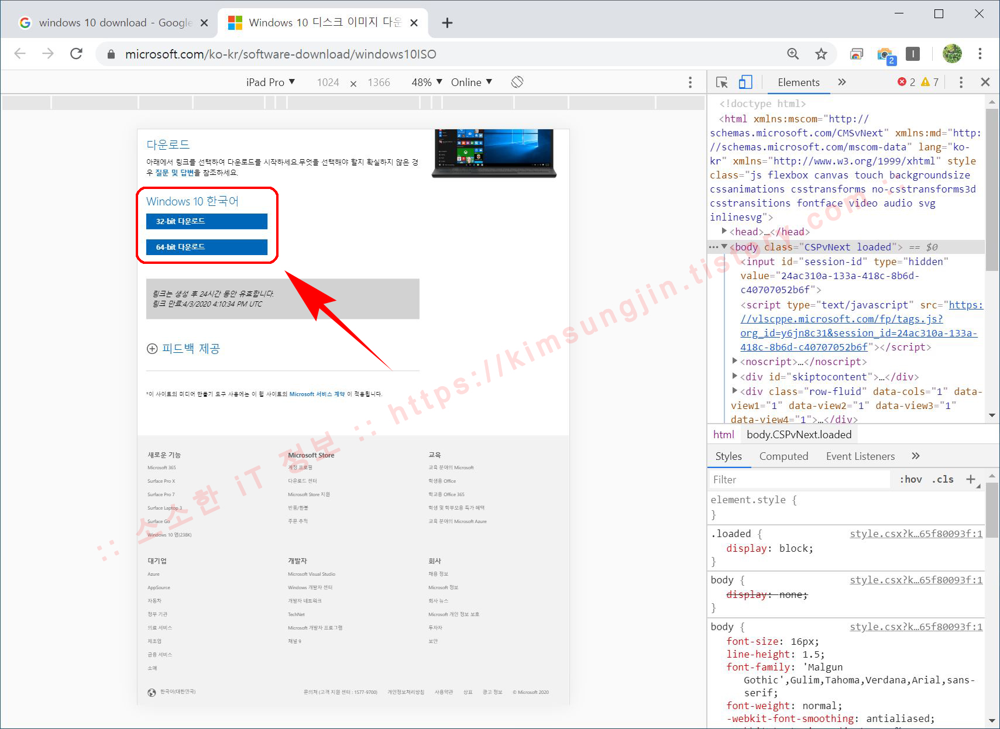This screenshot has height=729, width=1000.
Task: Show more DevTools panels chevron
Action: [x=842, y=82]
